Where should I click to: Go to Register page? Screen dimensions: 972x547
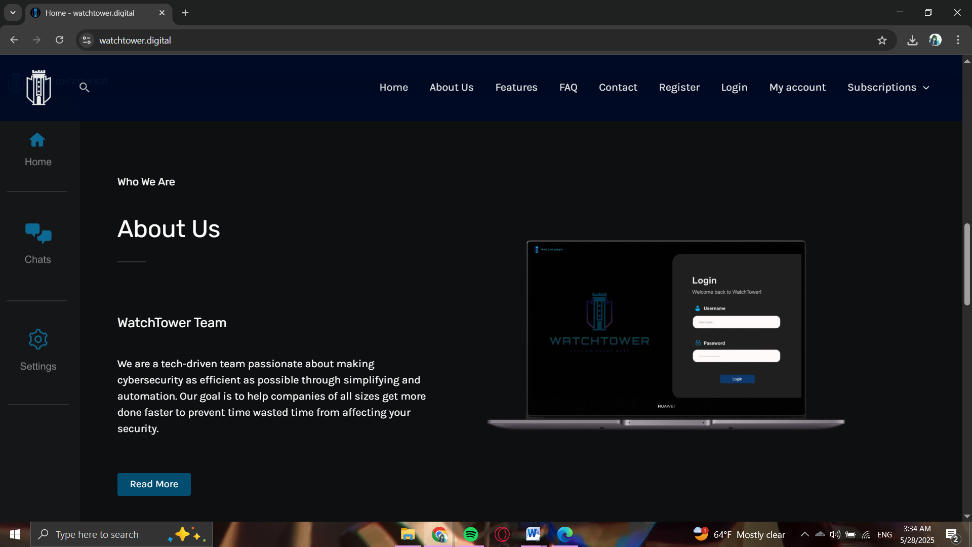679,88
